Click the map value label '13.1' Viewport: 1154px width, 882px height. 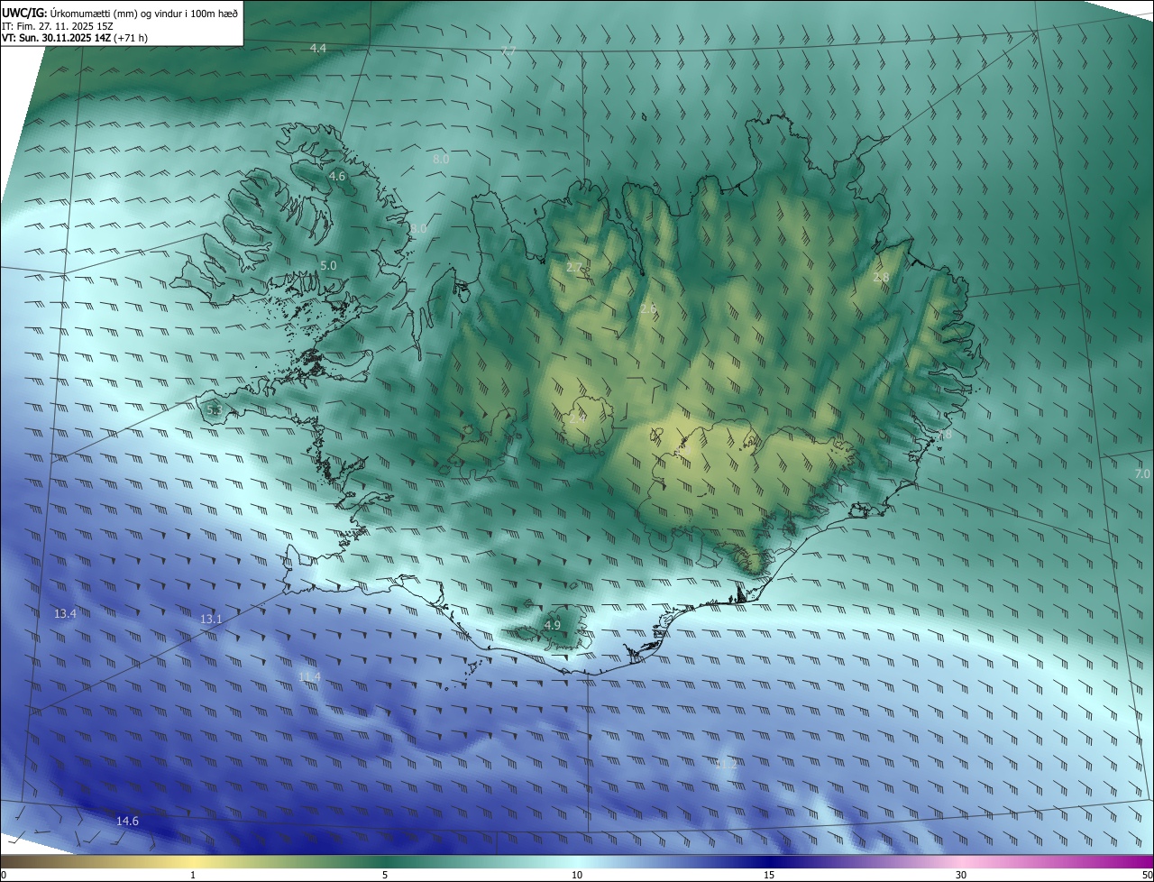(211, 620)
